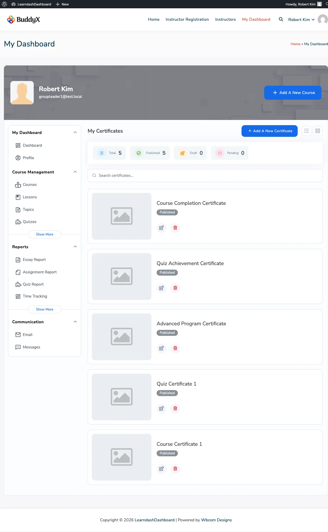Viewport: 328px width, 532px height.
Task: Click Robert Kim's profile avatar in banner
Action: coord(22,93)
